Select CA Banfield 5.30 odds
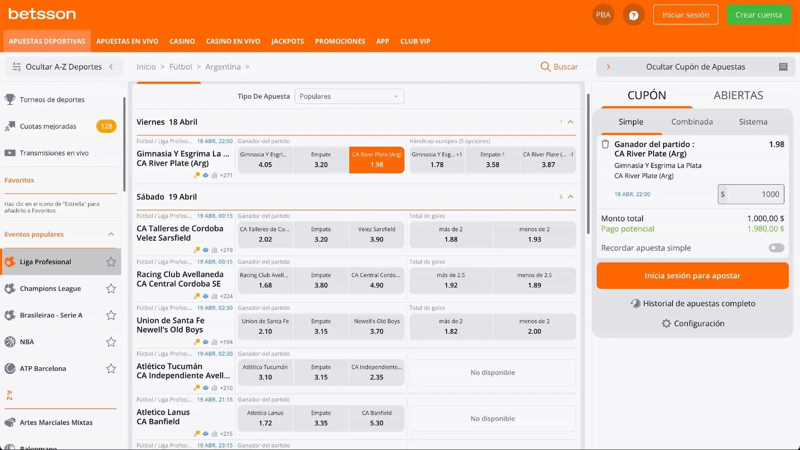Screen dimensions: 800x450 pyautogui.click(x=377, y=418)
